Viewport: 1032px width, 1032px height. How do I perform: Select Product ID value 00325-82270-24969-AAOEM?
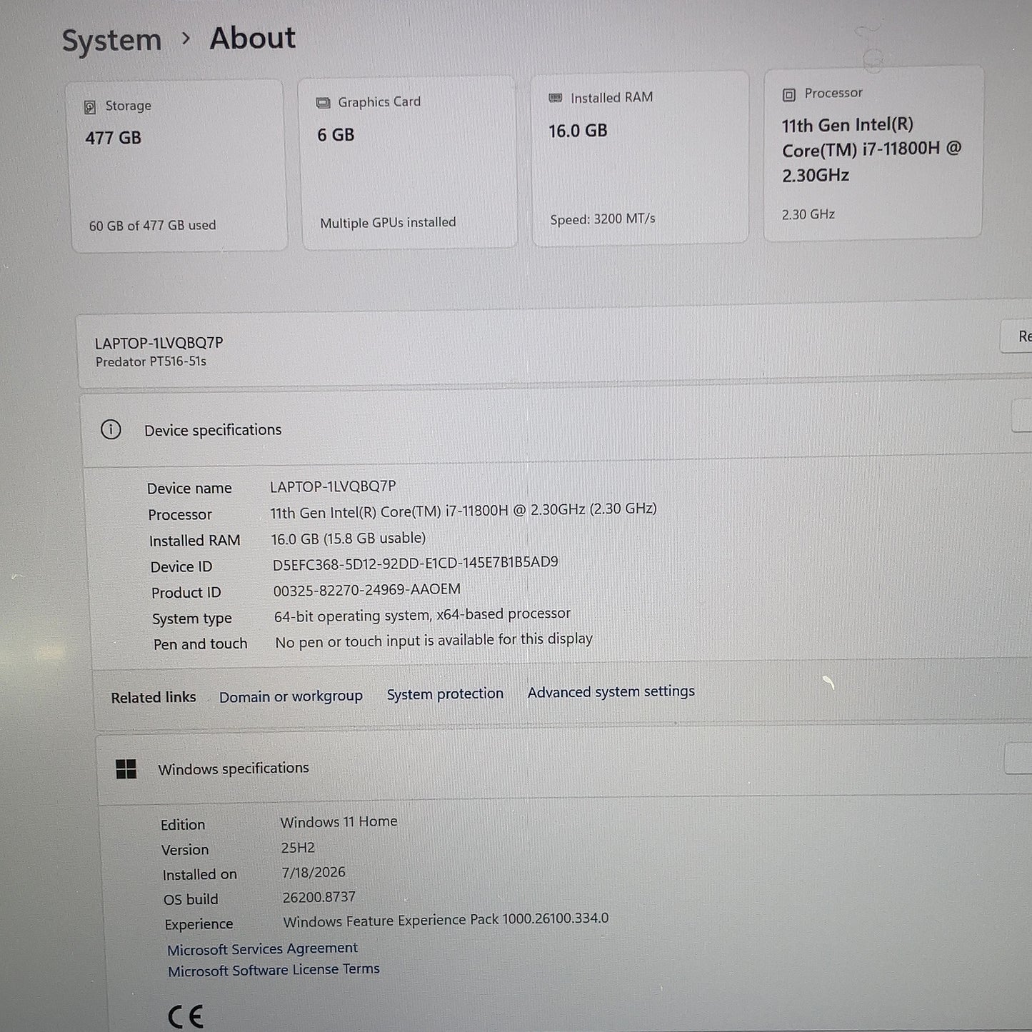[x=367, y=590]
